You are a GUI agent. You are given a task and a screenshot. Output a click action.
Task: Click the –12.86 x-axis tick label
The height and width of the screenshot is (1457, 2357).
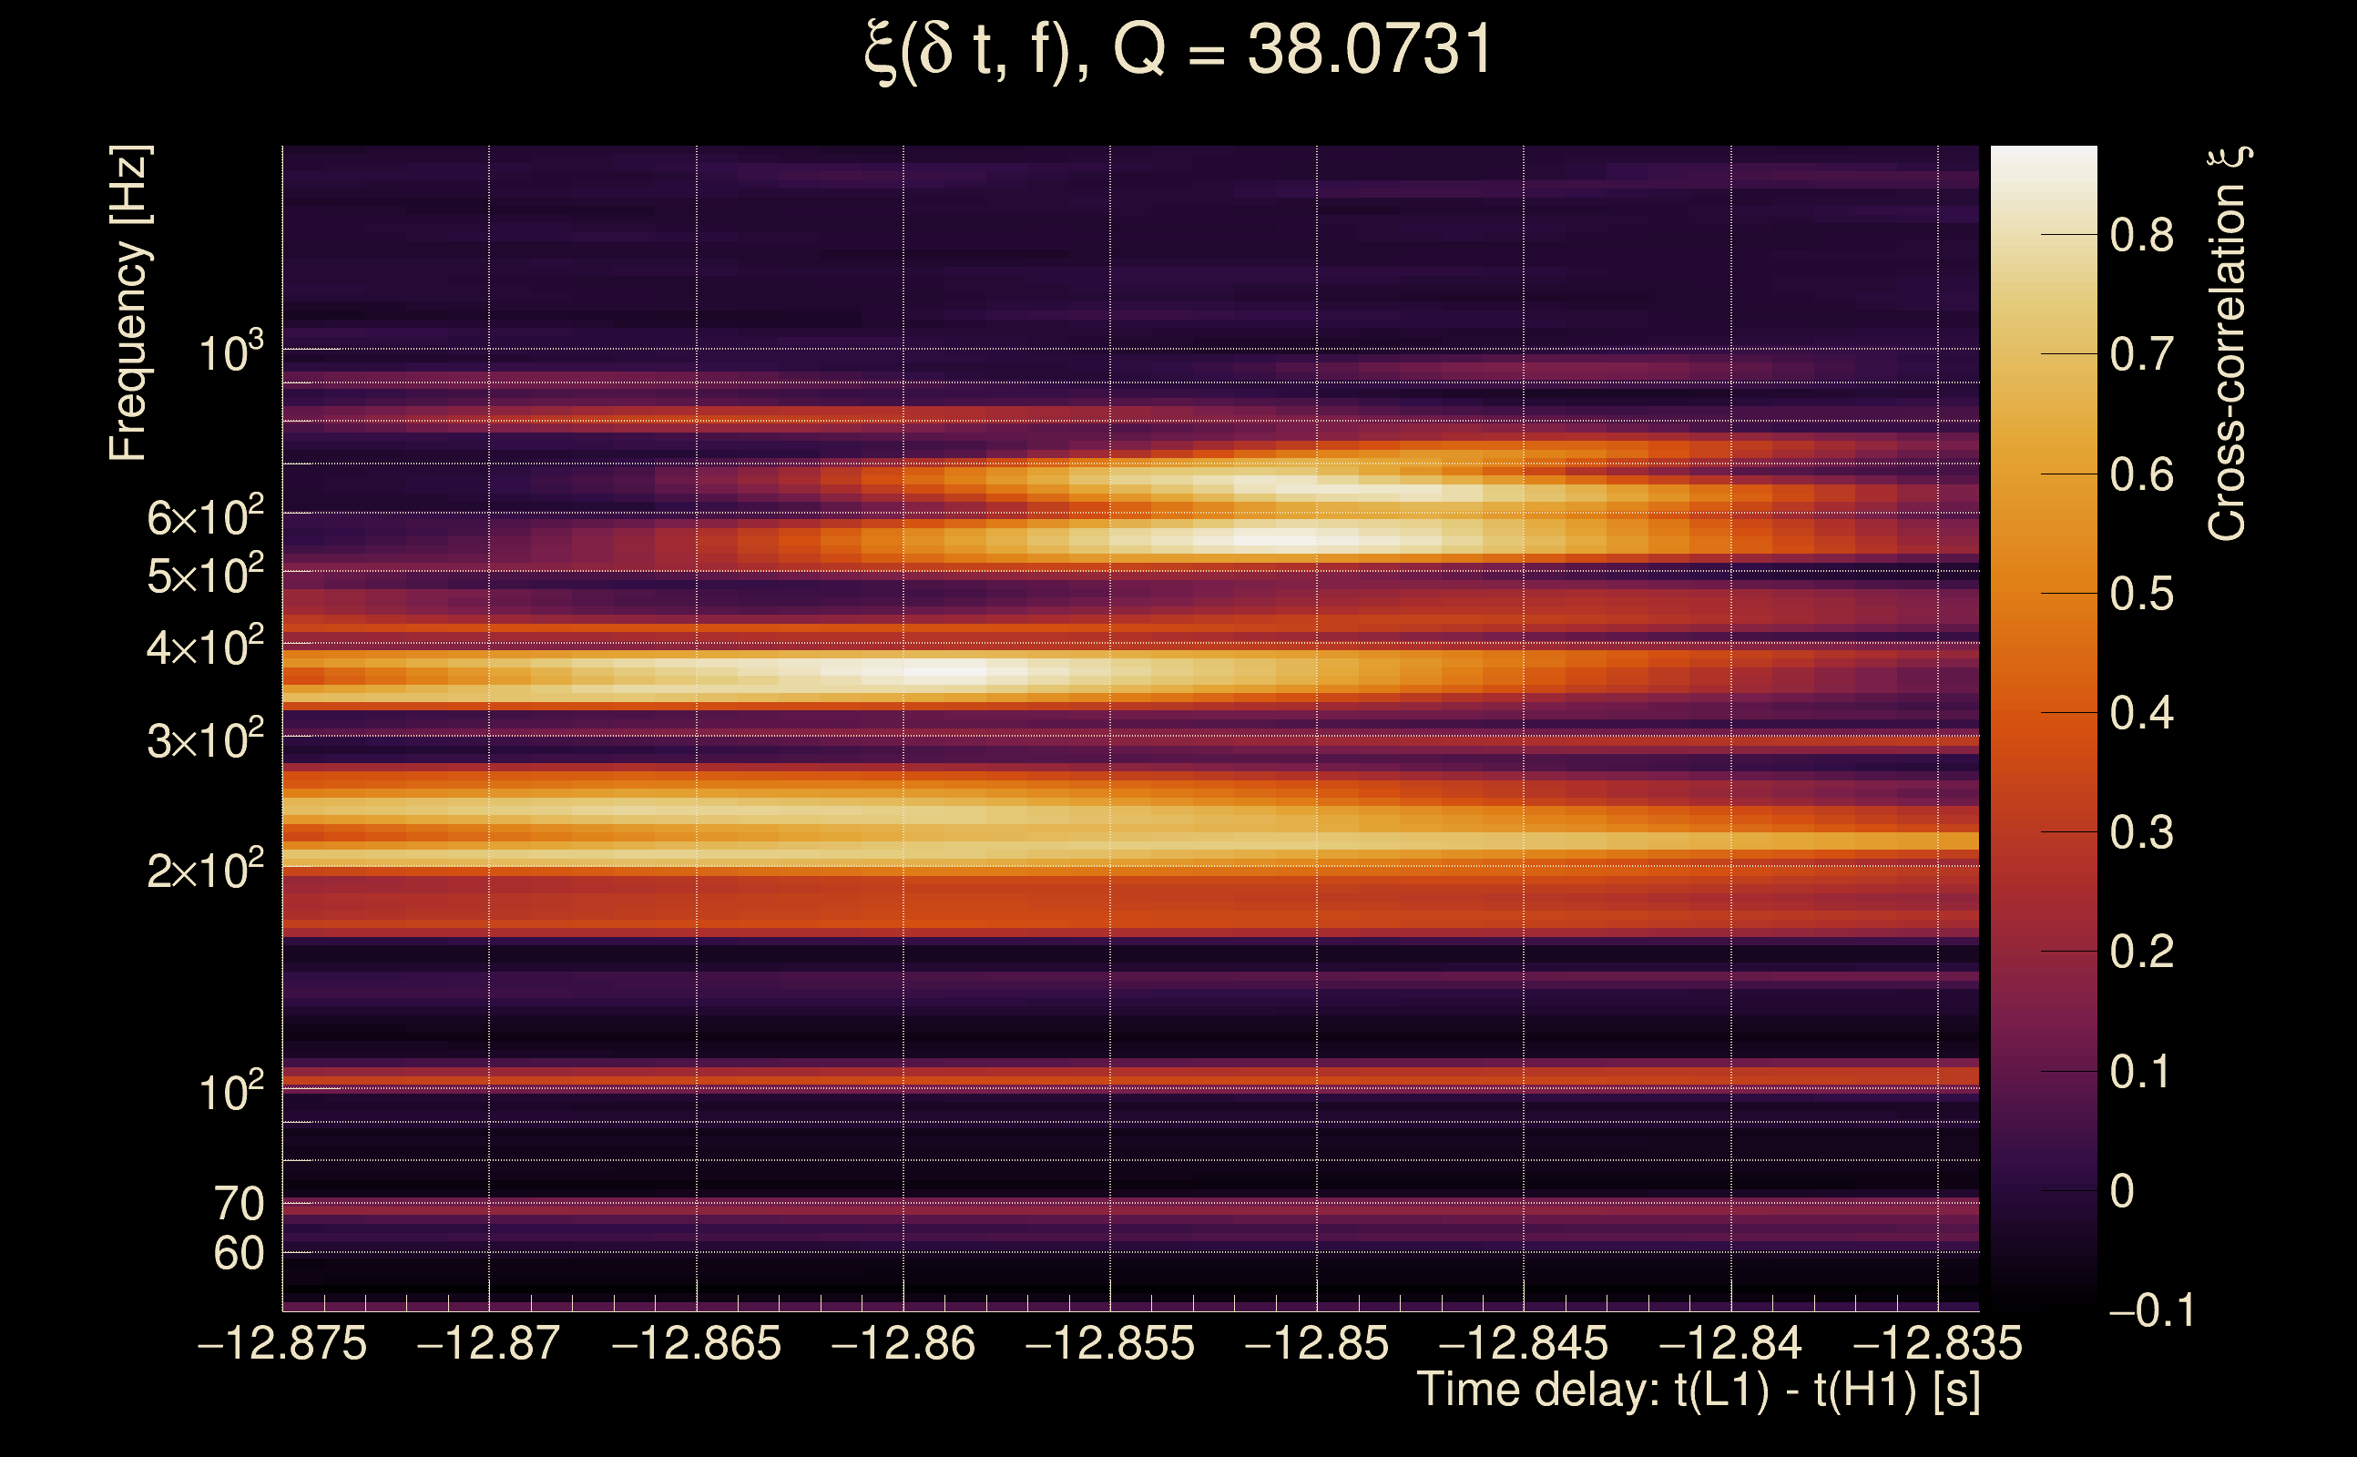pos(903,1343)
